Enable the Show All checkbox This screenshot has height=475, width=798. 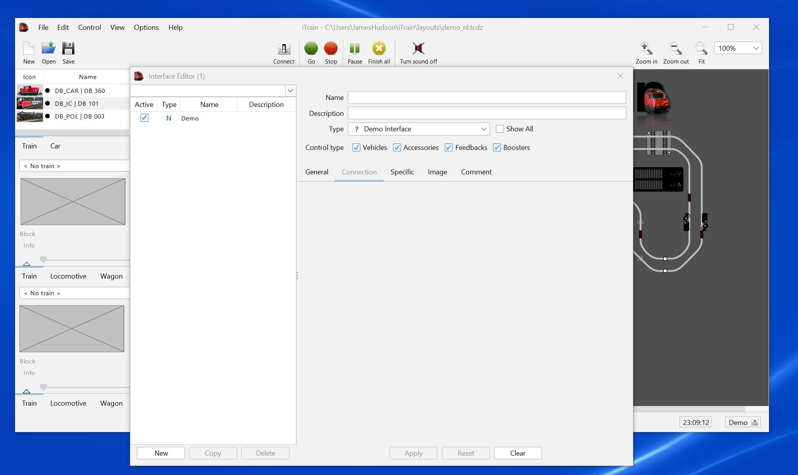tap(500, 129)
